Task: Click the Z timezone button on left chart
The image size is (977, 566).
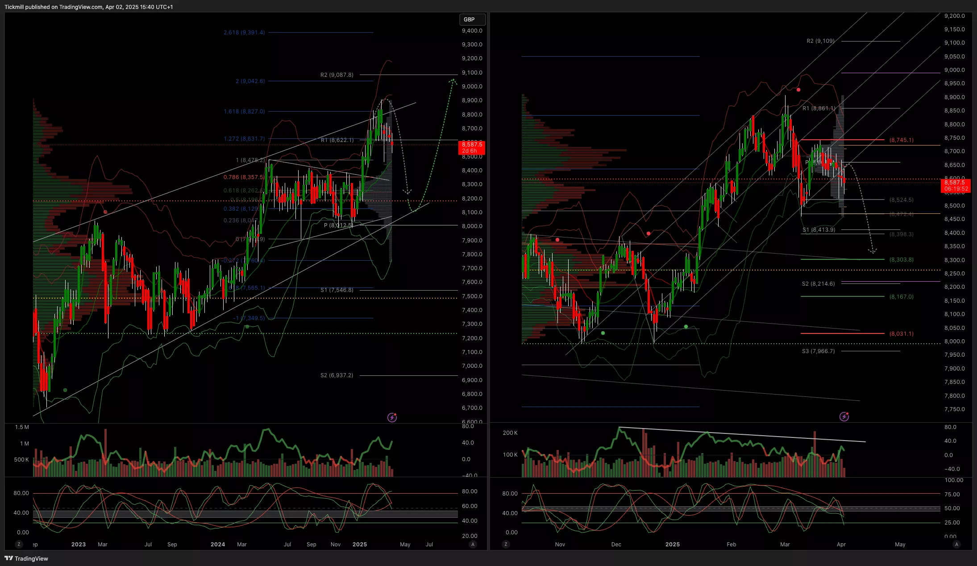Action: pos(19,544)
